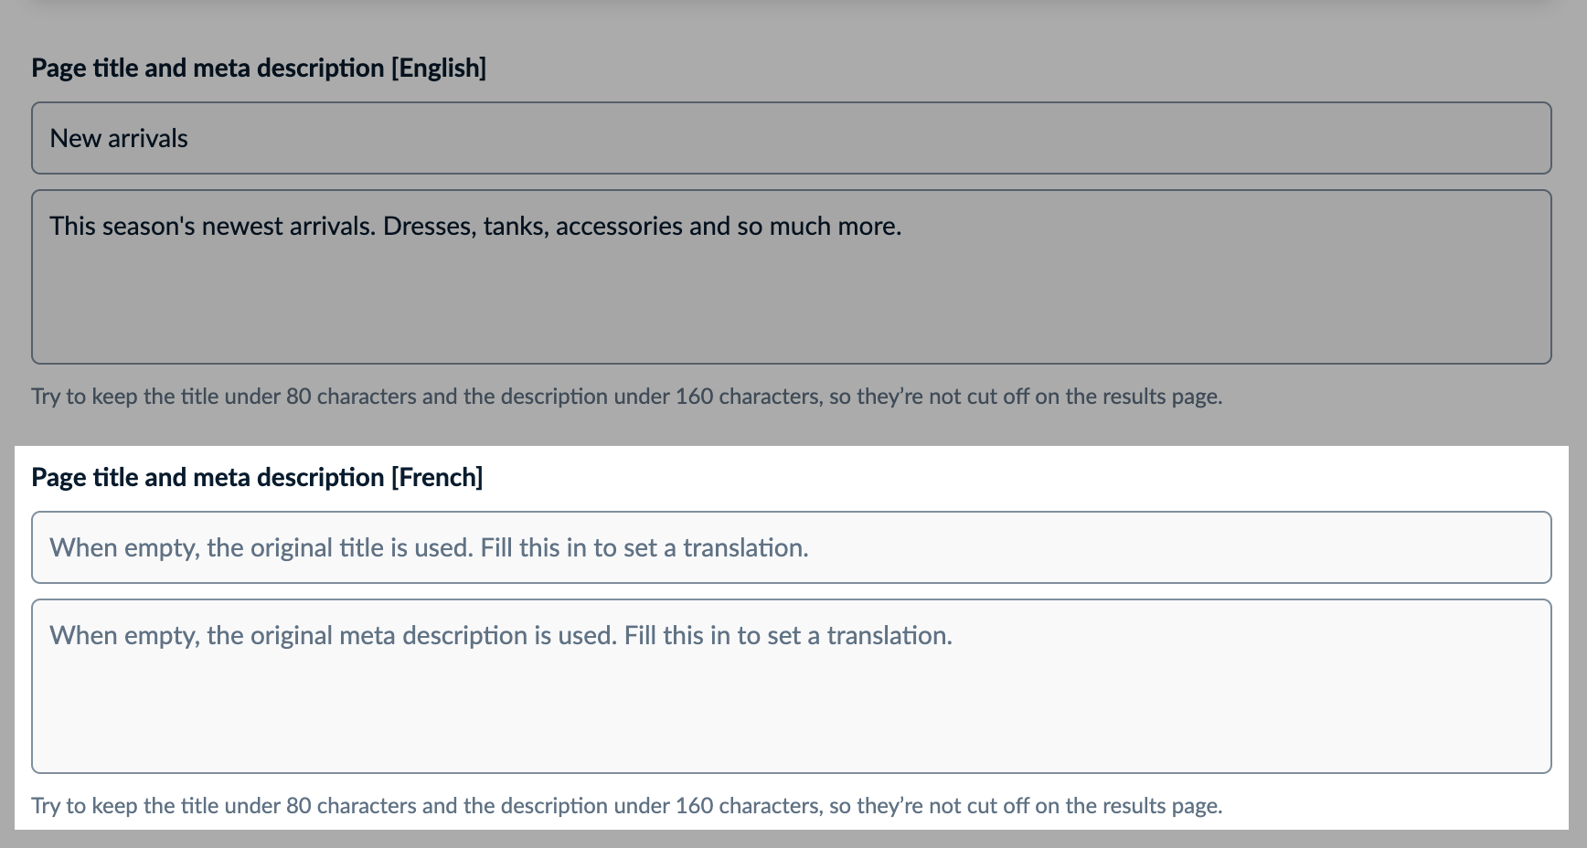Select the text 'New arrivals' in title box
Screen dimensions: 1587x848
coord(119,138)
